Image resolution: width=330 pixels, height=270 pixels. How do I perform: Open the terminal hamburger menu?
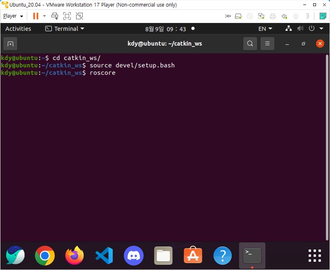point(267,44)
